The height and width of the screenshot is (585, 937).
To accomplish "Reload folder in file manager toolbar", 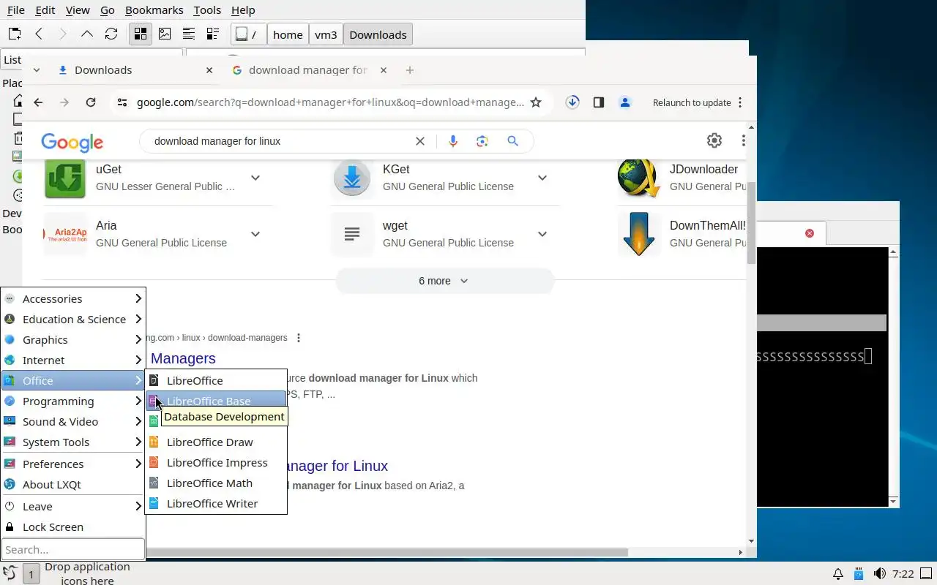I will (x=111, y=34).
